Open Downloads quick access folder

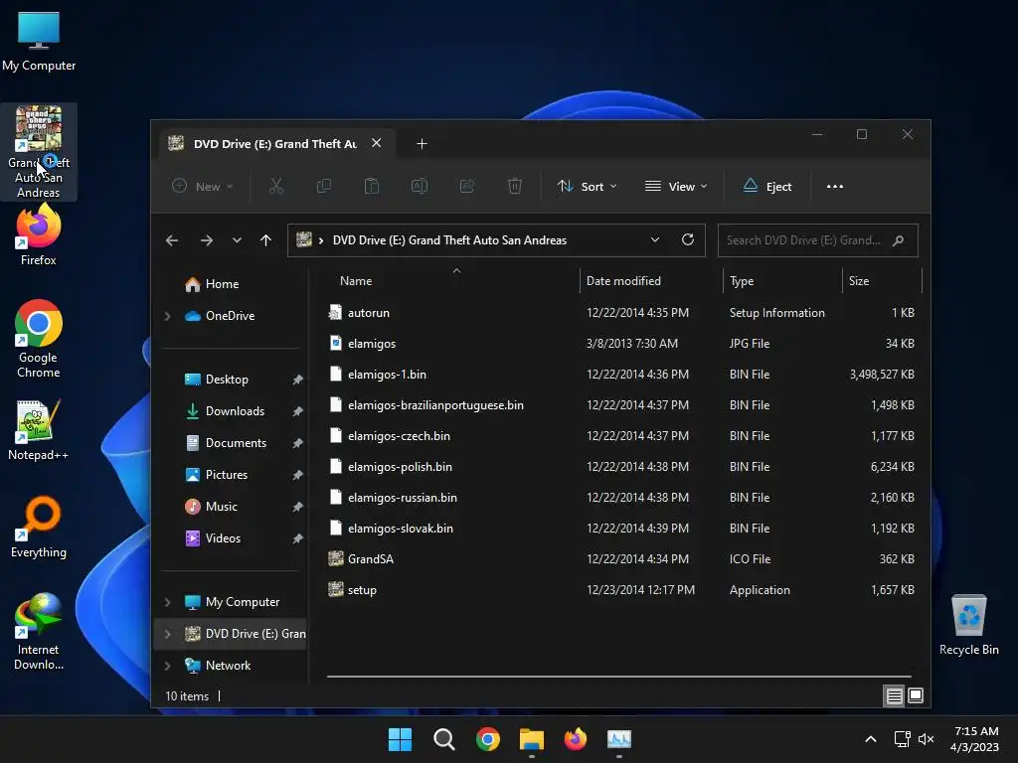pos(225,411)
